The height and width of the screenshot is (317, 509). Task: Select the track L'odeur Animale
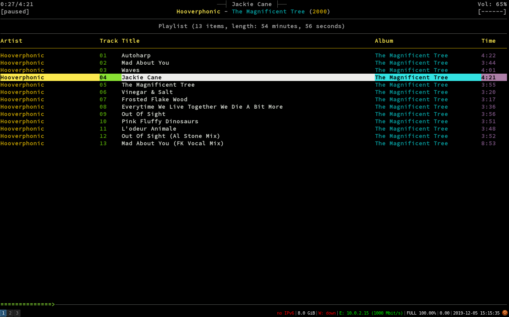pyautogui.click(x=149, y=129)
